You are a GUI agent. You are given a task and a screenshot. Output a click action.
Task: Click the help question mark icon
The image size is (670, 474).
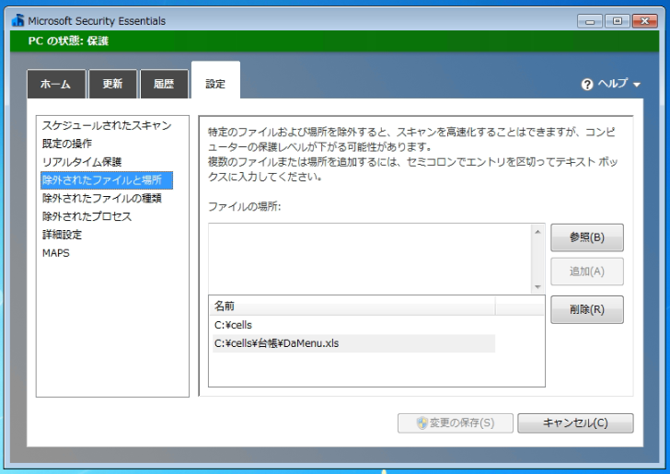[587, 84]
